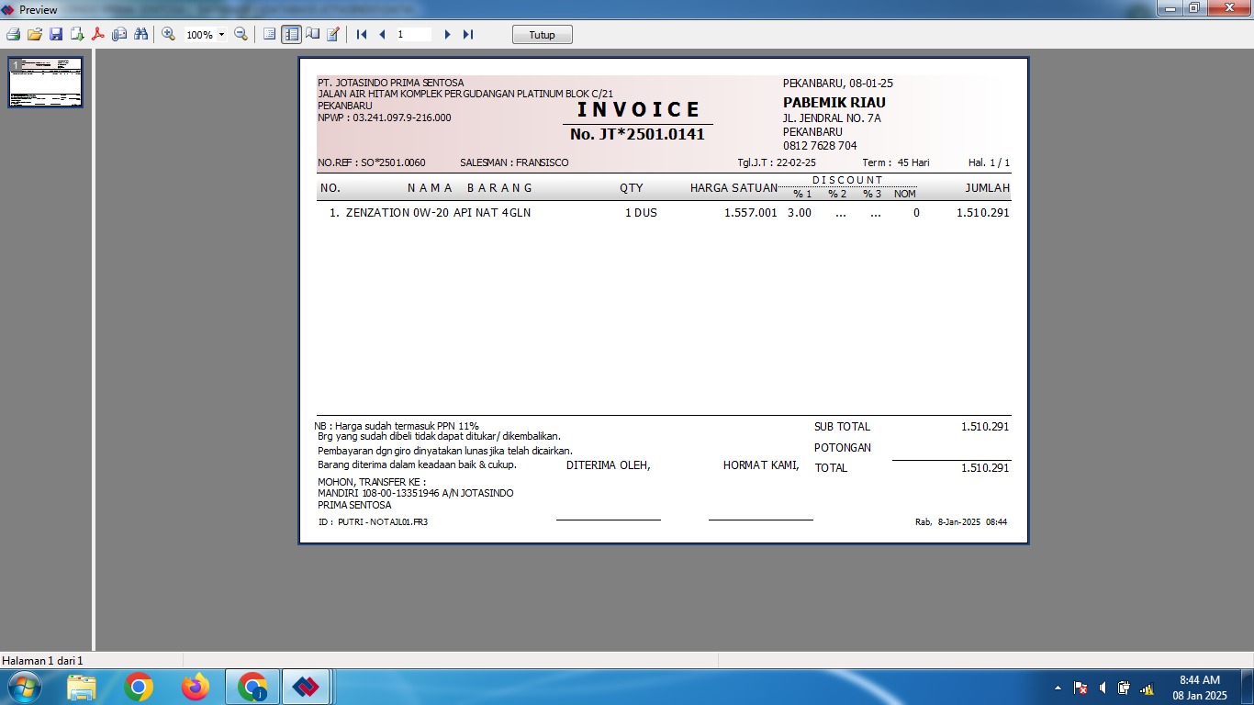The image size is (1254, 705).
Task: Click the Print icon in toolbar
Action: pos(13,34)
